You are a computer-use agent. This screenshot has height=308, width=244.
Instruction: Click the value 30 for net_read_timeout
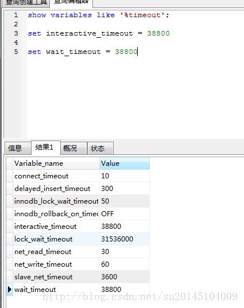click(x=125, y=252)
